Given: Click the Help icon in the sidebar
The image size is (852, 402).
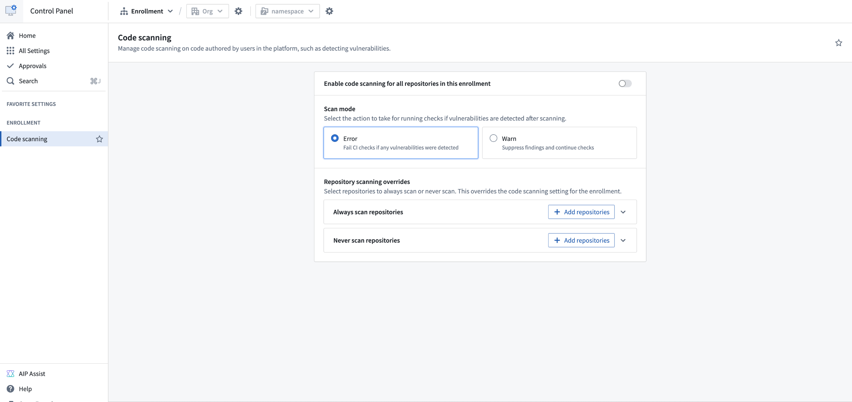Looking at the screenshot, I should click(x=10, y=388).
